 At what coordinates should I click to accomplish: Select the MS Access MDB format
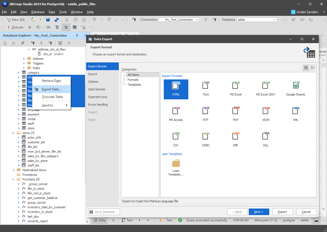176,115
